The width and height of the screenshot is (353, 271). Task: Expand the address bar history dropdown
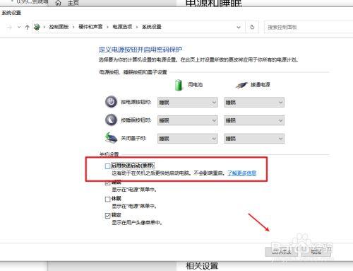point(239,27)
